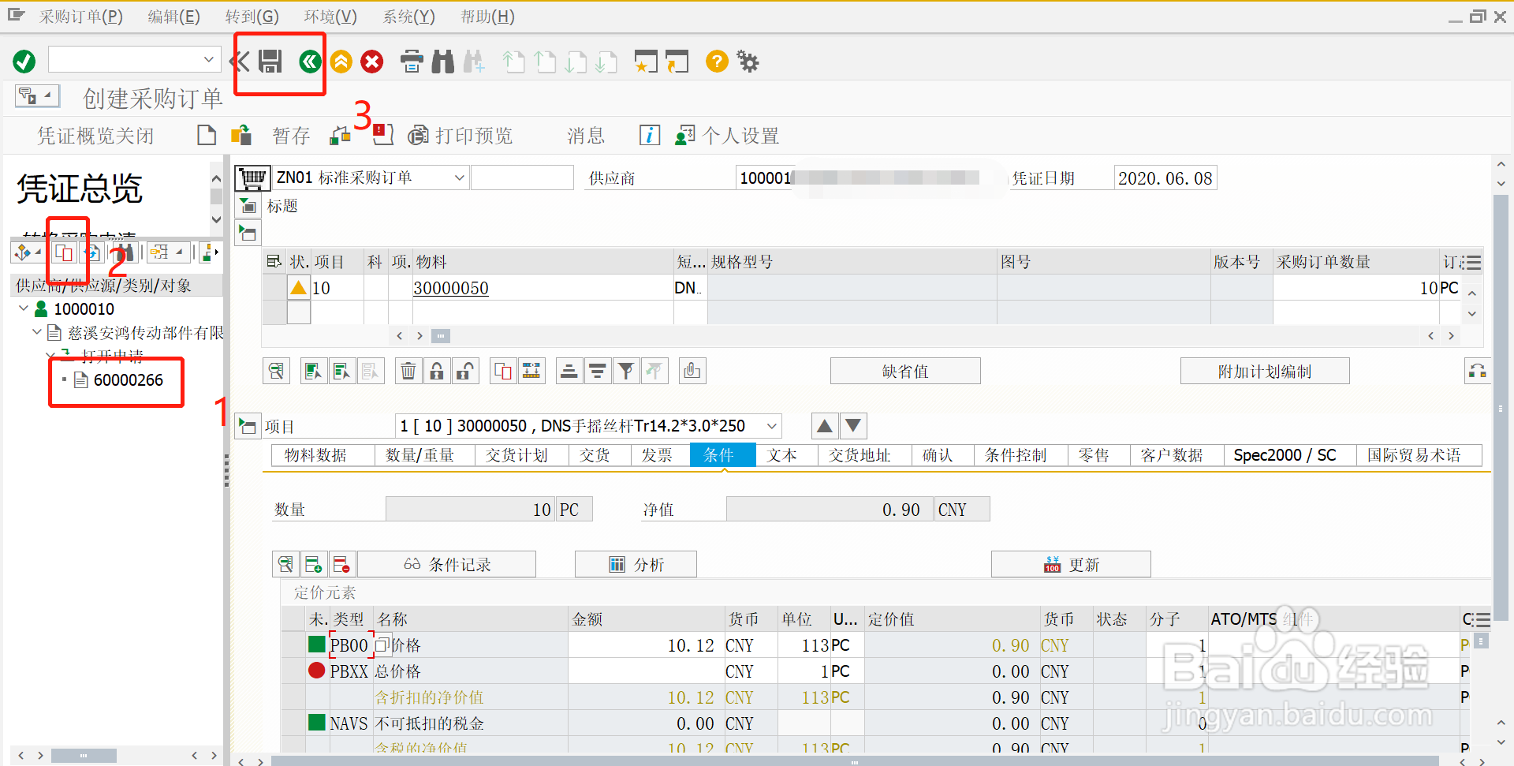1514x766 pixels.
Task: Click the Other Purchase Order icon
Action: (x=241, y=136)
